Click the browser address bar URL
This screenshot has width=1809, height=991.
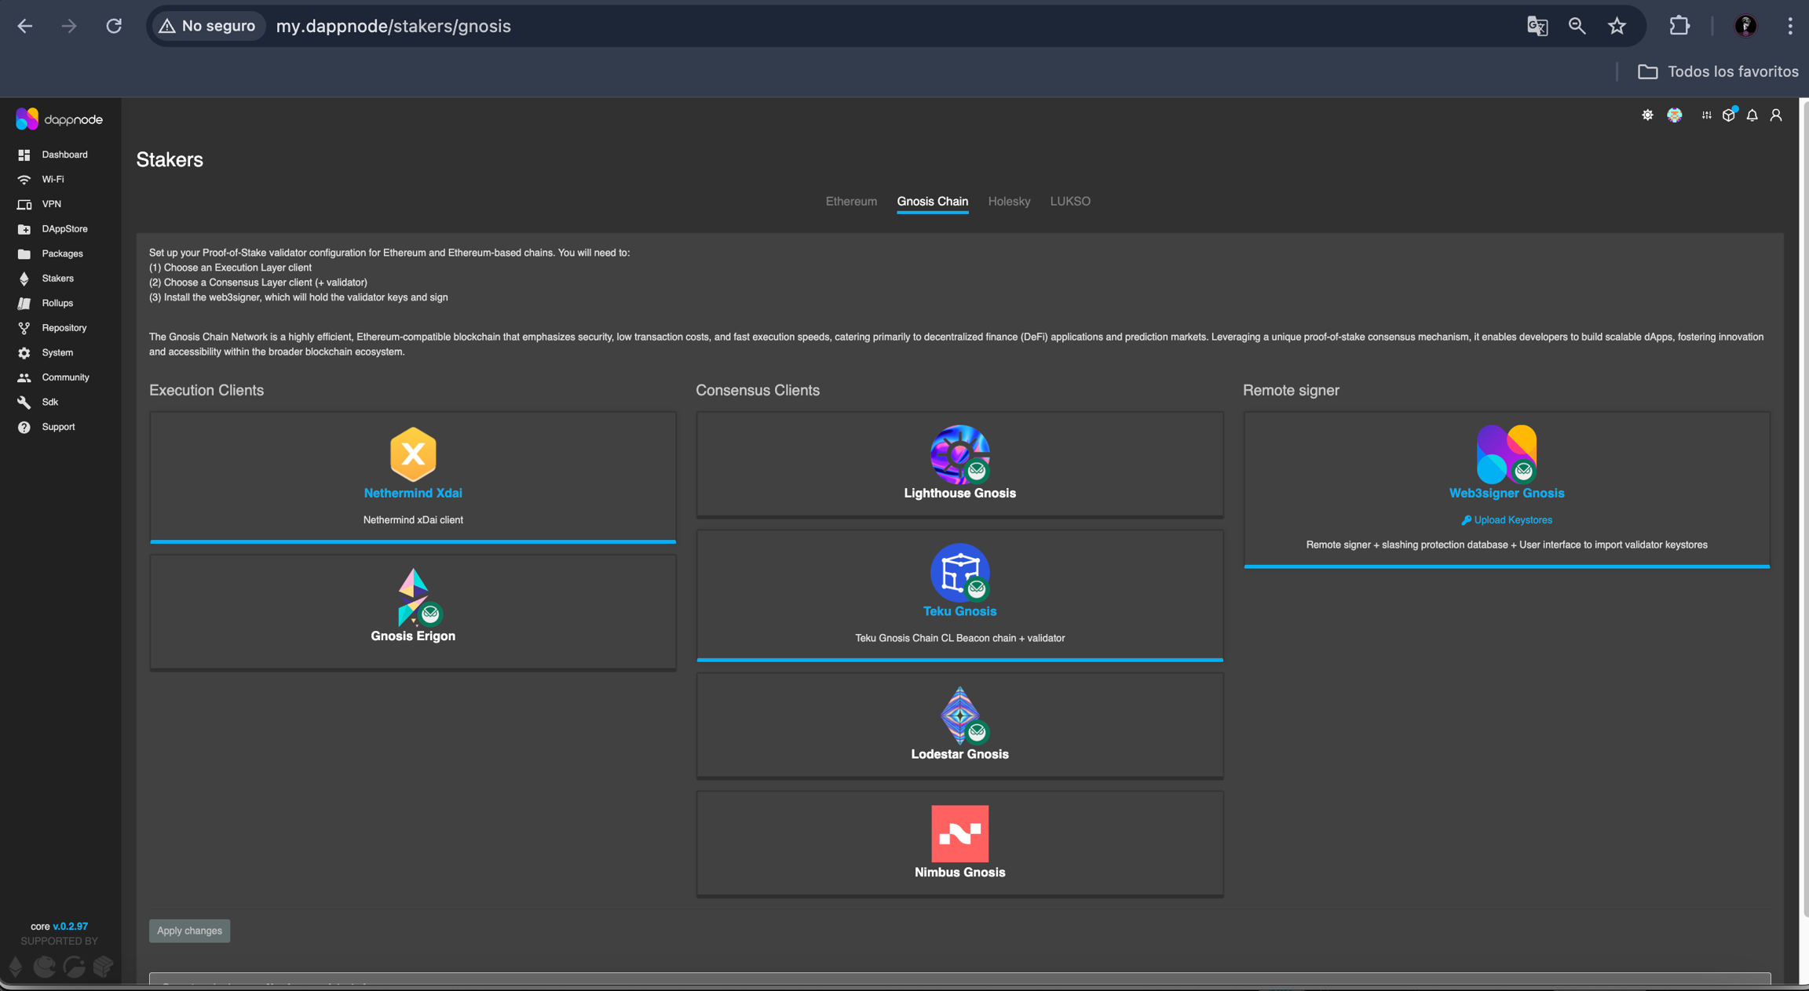coord(393,26)
